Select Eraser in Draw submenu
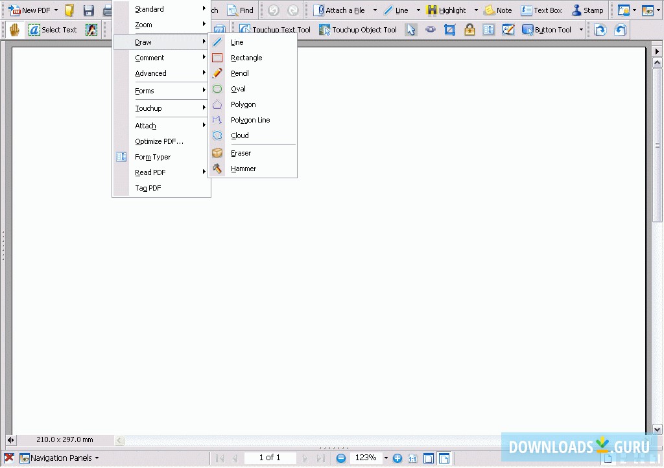Viewport: 664px width, 468px height. click(x=253, y=153)
